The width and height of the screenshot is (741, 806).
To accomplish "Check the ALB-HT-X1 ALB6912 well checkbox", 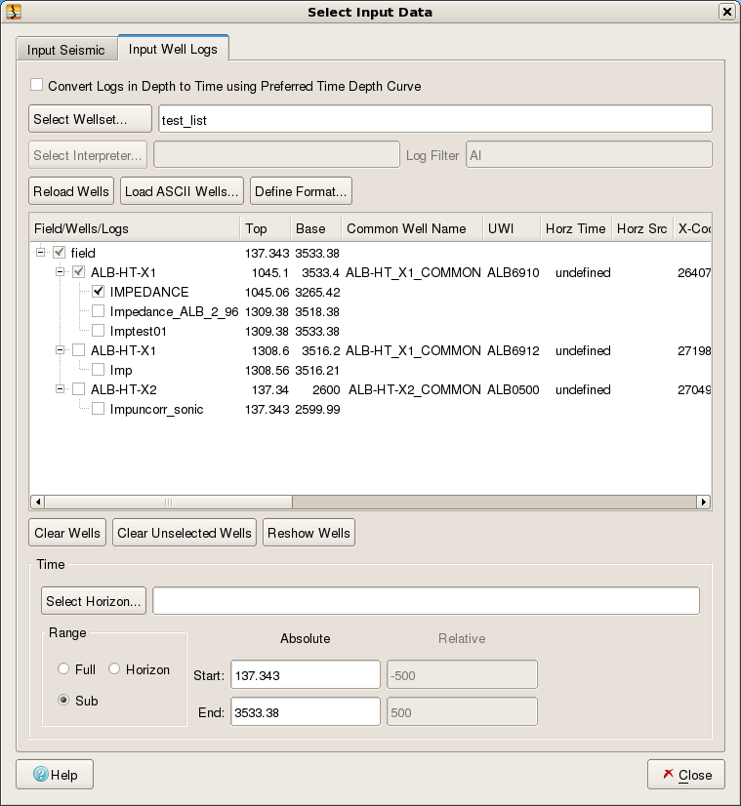I will (x=79, y=350).
